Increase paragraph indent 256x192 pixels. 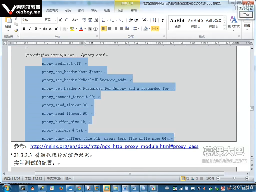coord(136,20)
